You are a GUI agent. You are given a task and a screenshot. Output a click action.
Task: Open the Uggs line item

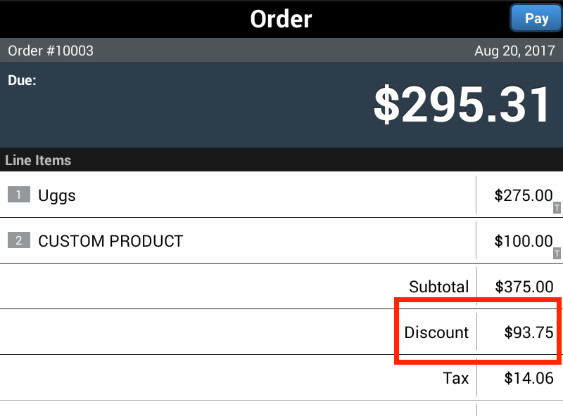click(57, 195)
